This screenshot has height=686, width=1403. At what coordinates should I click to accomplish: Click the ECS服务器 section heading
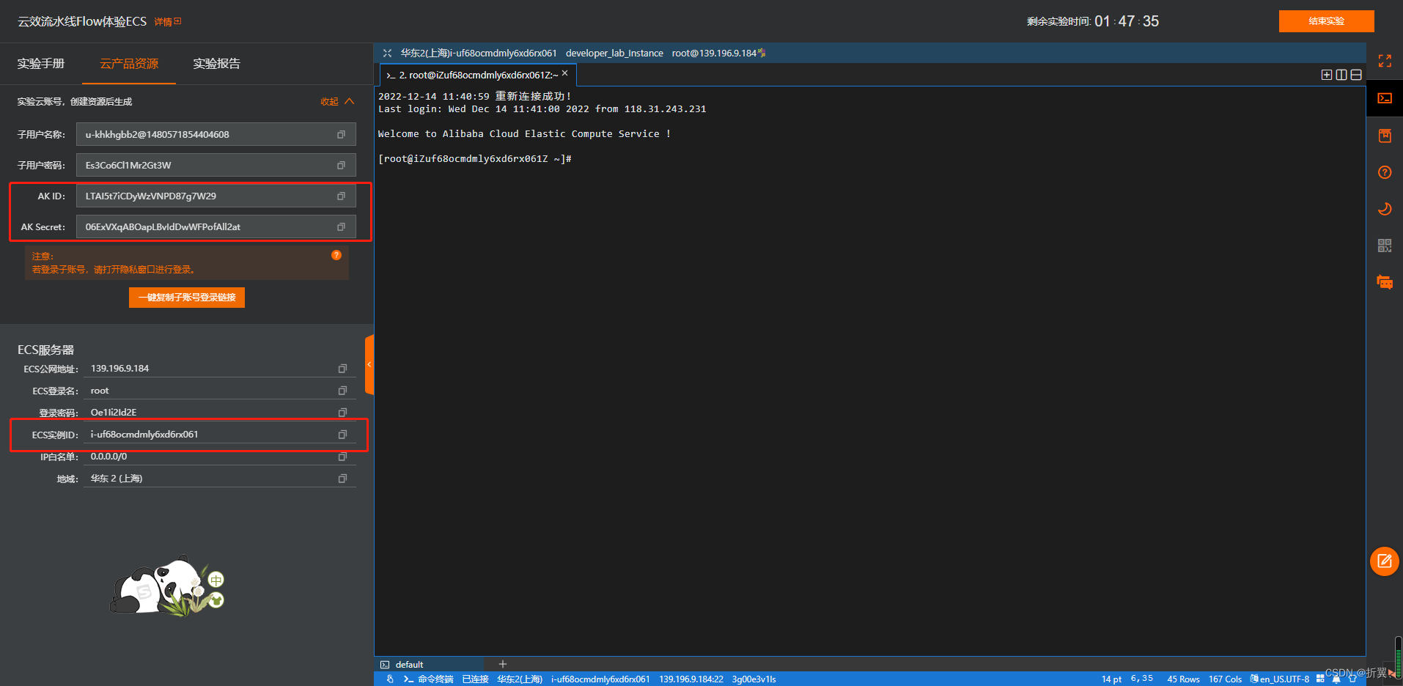click(x=45, y=350)
